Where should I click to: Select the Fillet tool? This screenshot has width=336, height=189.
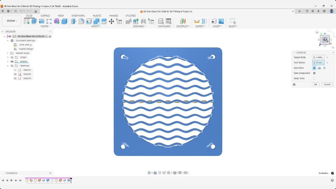[81, 21]
